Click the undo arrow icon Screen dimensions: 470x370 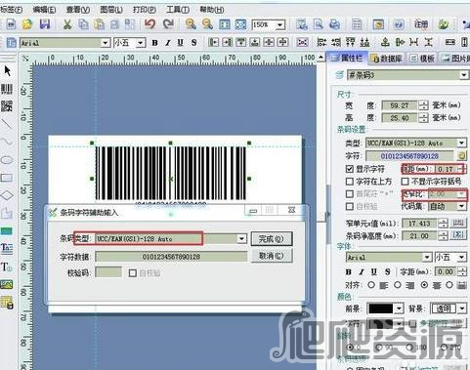(150, 24)
